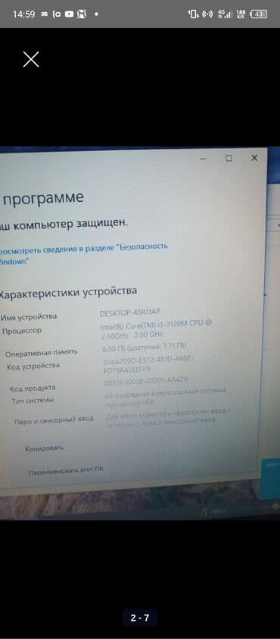
Task: Tap the 4G signal icon in the status bar
Action: pos(225,14)
